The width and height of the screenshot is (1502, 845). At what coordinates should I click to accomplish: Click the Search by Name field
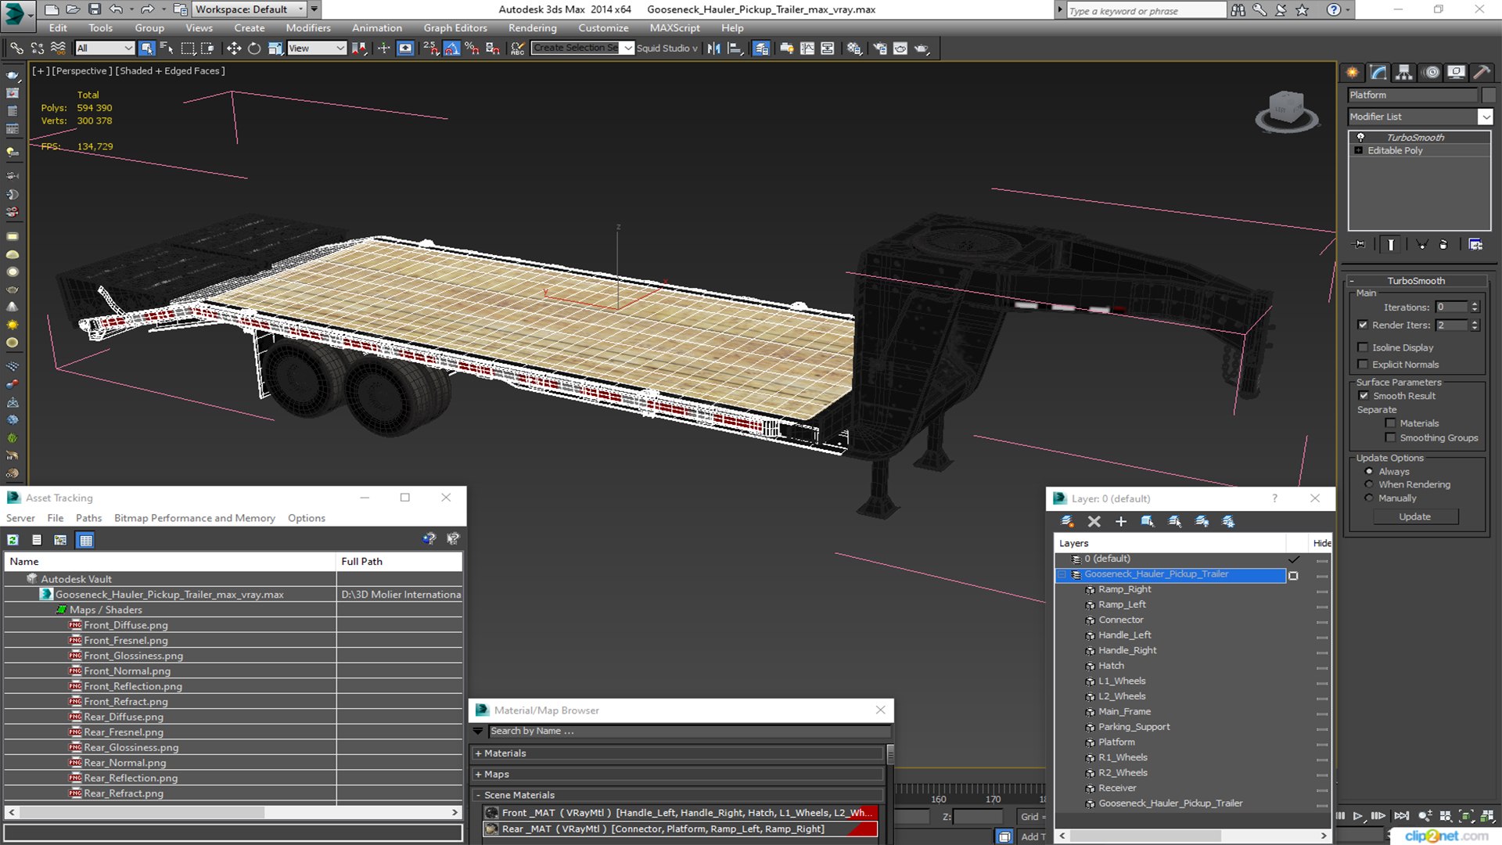click(688, 732)
